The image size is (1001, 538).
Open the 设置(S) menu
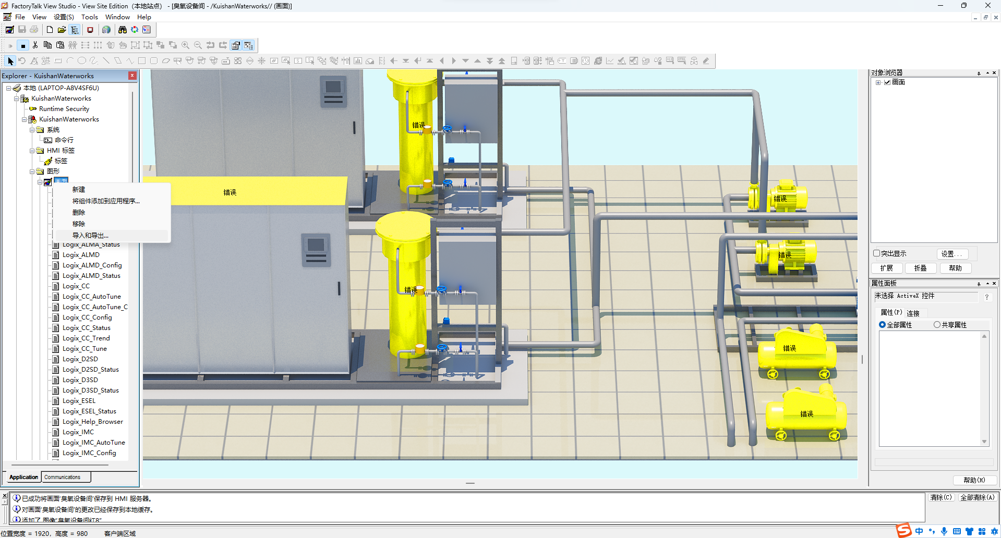point(64,17)
